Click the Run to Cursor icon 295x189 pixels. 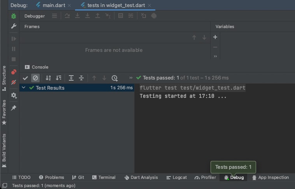(108, 16)
